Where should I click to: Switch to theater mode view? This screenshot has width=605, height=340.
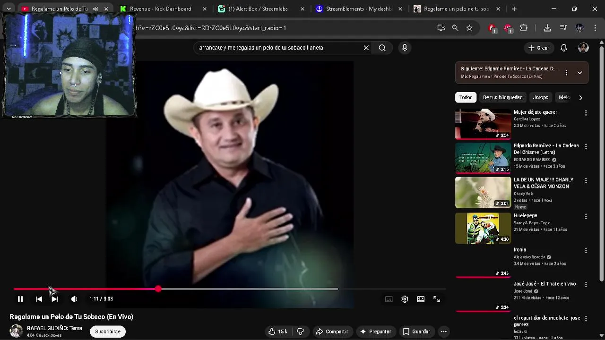421,299
